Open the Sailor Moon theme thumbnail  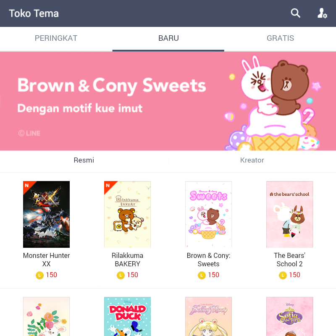click(208, 317)
